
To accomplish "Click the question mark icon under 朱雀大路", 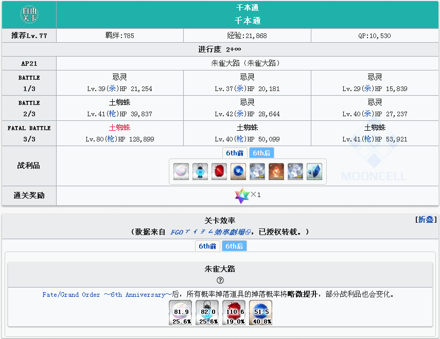I will click(x=220, y=280).
